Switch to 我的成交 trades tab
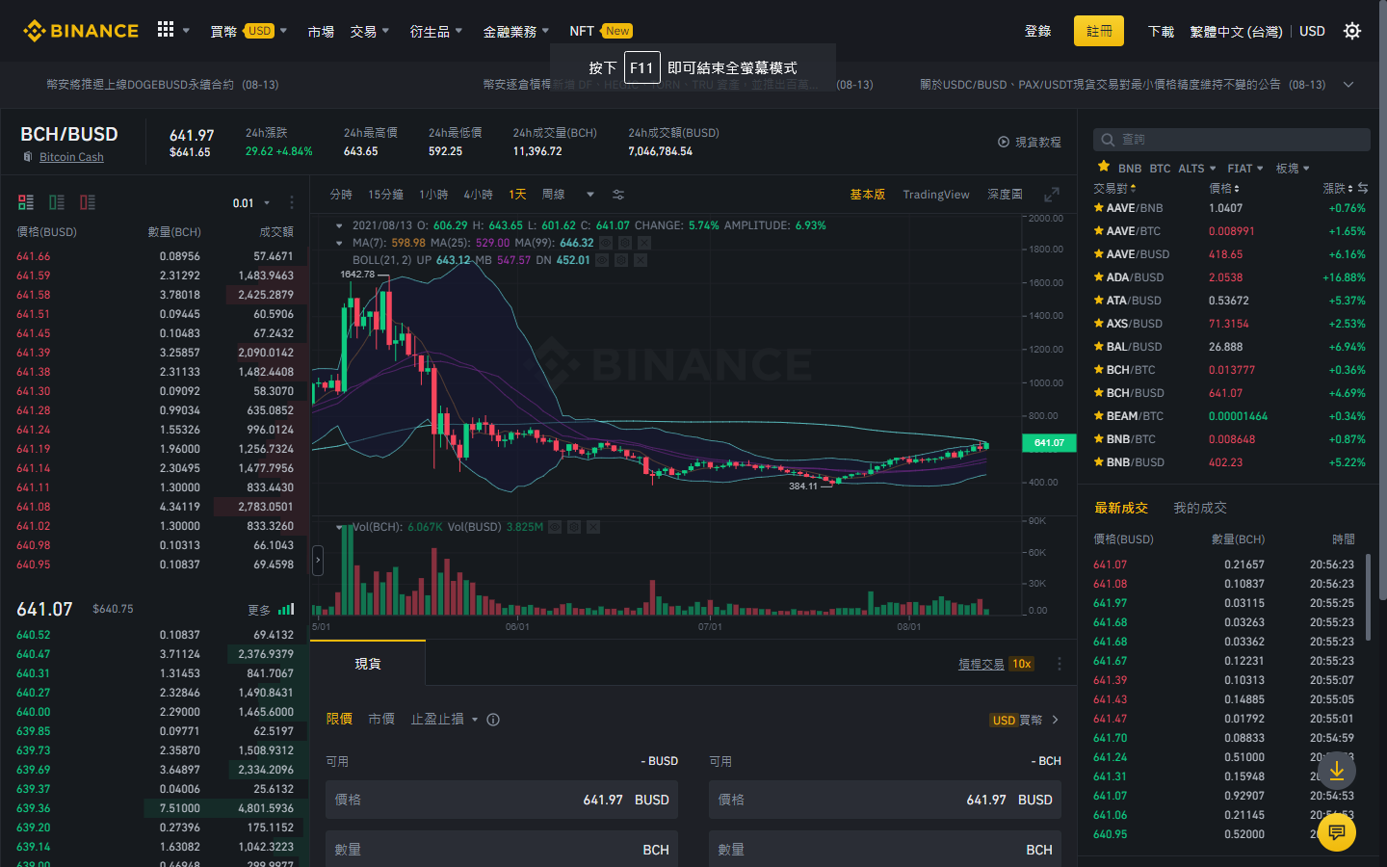Viewport: 1387px width, 867px height. point(1200,508)
